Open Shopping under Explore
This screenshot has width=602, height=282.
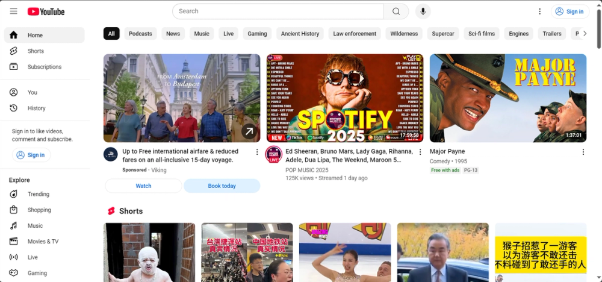(x=44, y=210)
